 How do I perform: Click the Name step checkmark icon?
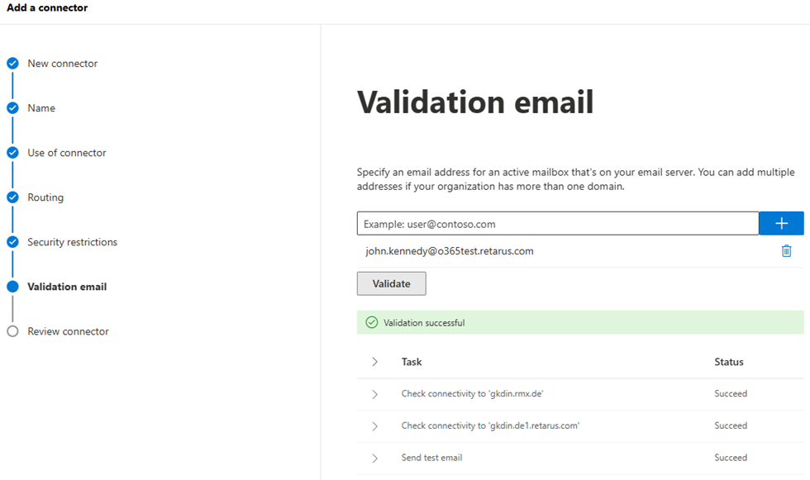[x=12, y=108]
